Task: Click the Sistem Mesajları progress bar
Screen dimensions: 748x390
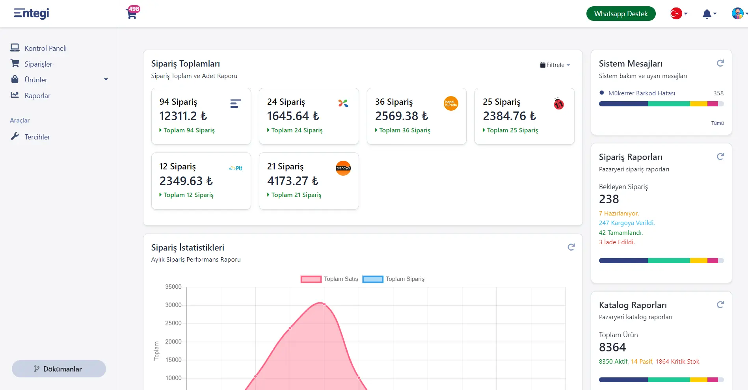Action: (661, 104)
